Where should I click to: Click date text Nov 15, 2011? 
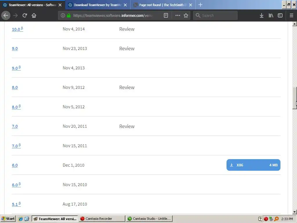point(75,146)
